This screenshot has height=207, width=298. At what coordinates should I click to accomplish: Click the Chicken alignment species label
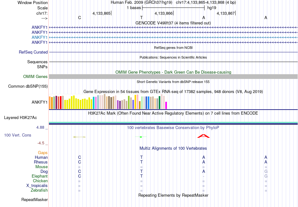40,181
